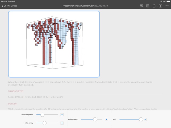Open Rotate and Zoom in 3D link
Screen dimensions: 171x128
[x=37, y=97]
